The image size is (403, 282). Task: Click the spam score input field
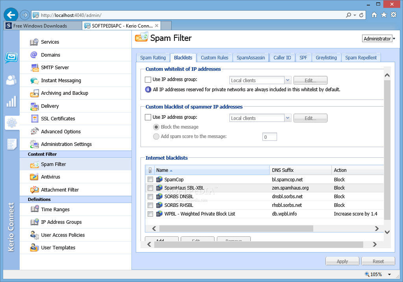point(270,137)
